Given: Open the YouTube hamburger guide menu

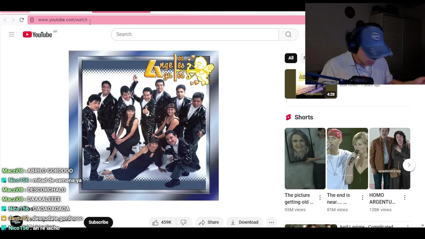Looking at the screenshot, I should tap(12, 34).
